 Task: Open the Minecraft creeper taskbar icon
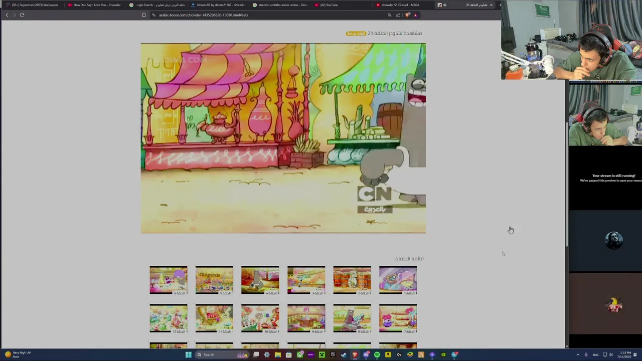[322, 354]
